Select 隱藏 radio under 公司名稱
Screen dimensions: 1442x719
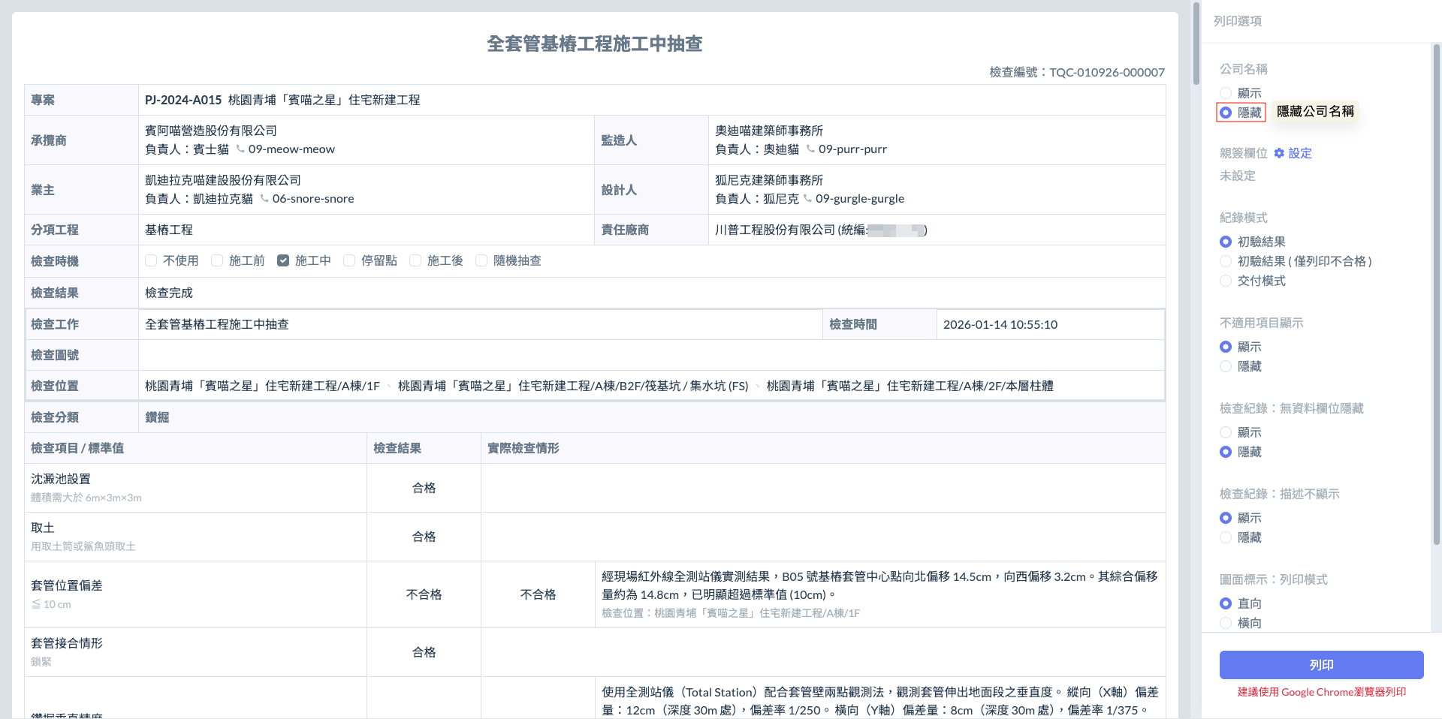click(1226, 113)
